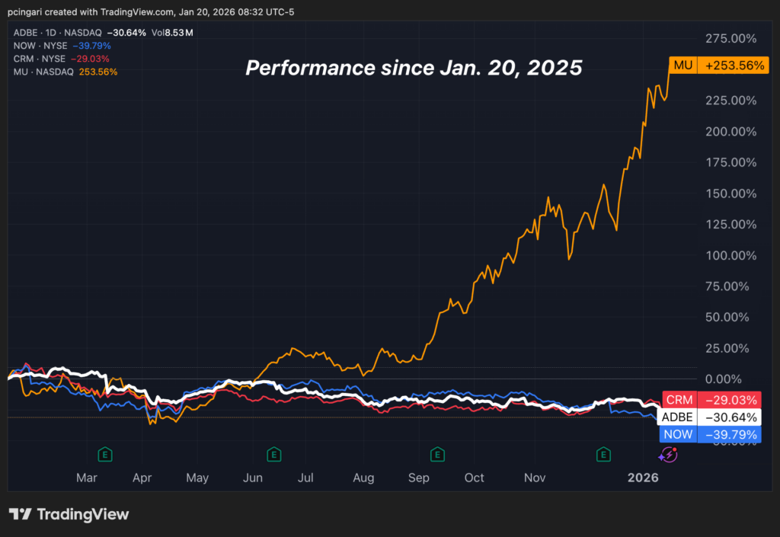This screenshot has height=537, width=780.
Task: Click the Aug label on time axis
Action: click(363, 478)
